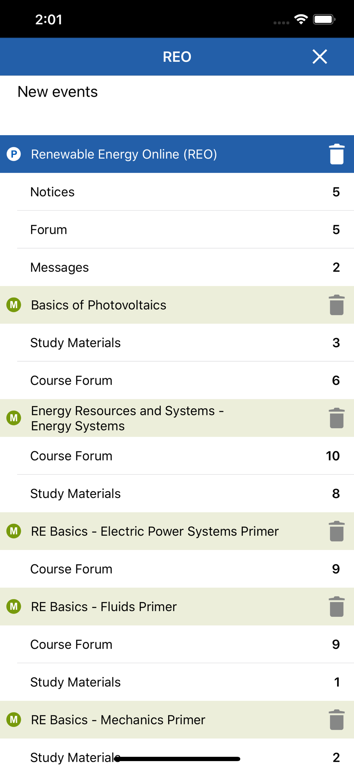Tap trash icon for Basics of Photovoltaics
This screenshot has height=768, width=354.
336,305
